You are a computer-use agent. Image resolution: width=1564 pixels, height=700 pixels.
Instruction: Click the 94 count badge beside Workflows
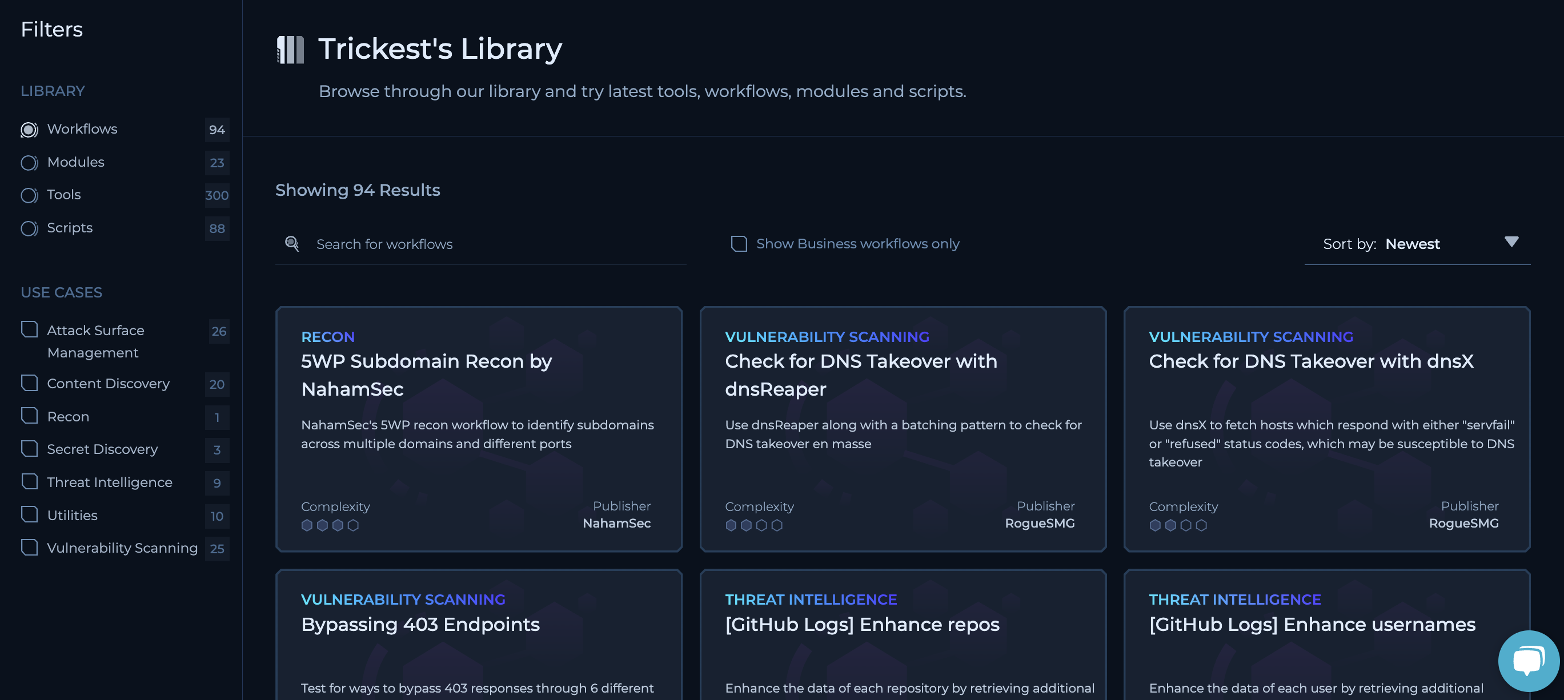pyautogui.click(x=216, y=130)
